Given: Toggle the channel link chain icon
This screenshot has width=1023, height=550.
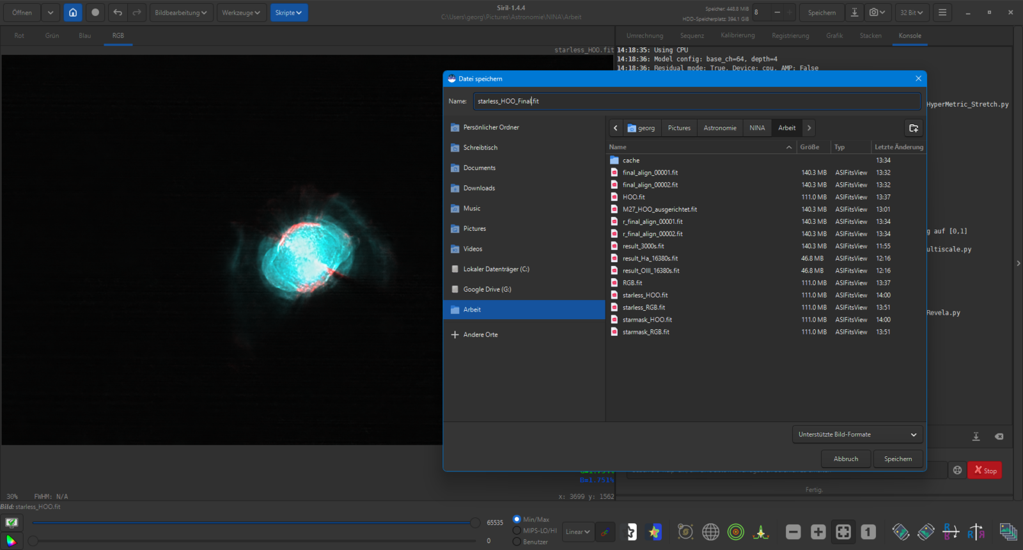Looking at the screenshot, I should point(605,531).
